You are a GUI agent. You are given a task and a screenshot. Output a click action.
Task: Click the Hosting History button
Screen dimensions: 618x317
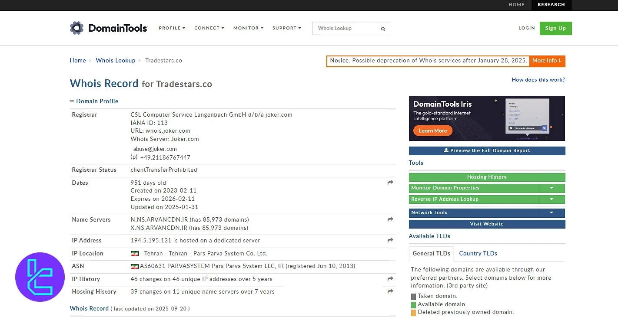pos(487,177)
